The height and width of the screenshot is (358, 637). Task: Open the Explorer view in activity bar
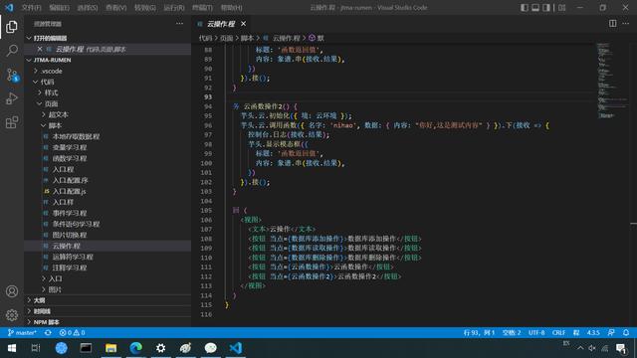[x=12, y=27]
